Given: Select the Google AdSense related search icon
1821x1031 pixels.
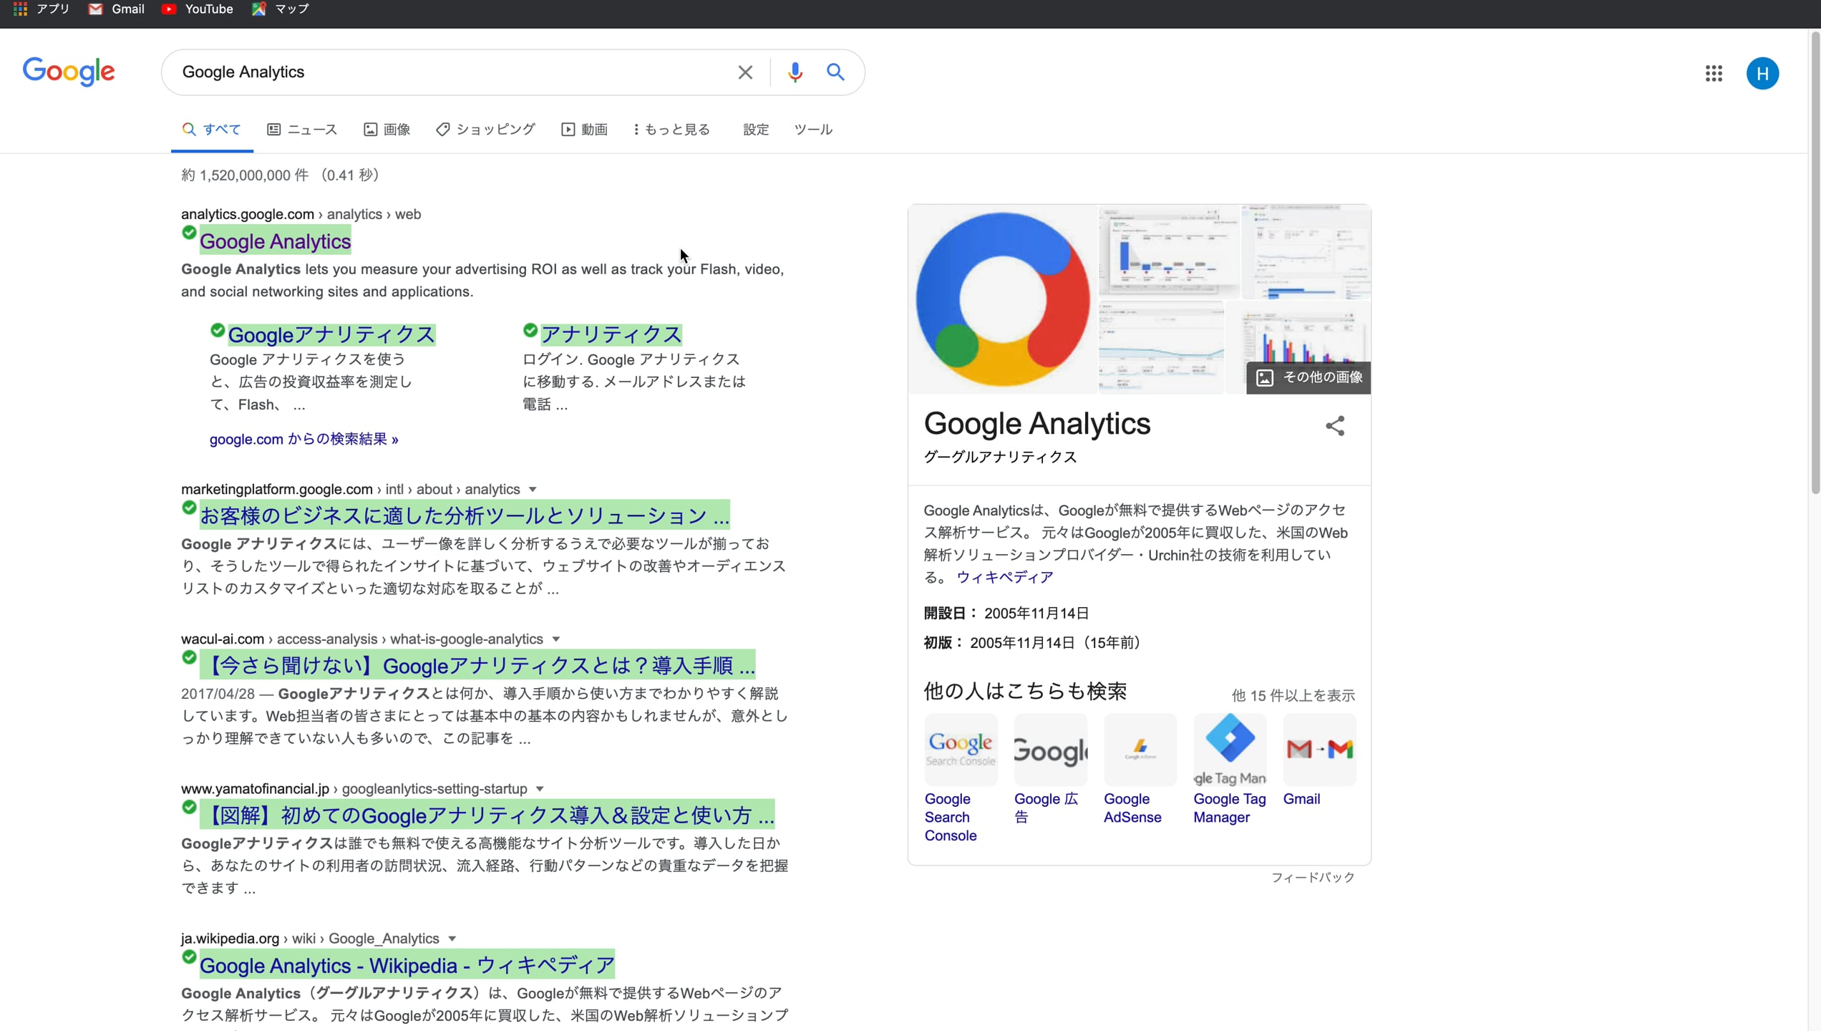Looking at the screenshot, I should coord(1140,749).
